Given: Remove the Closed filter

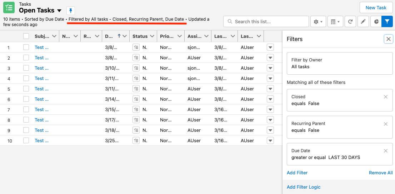Looking at the screenshot, I should click(385, 97).
